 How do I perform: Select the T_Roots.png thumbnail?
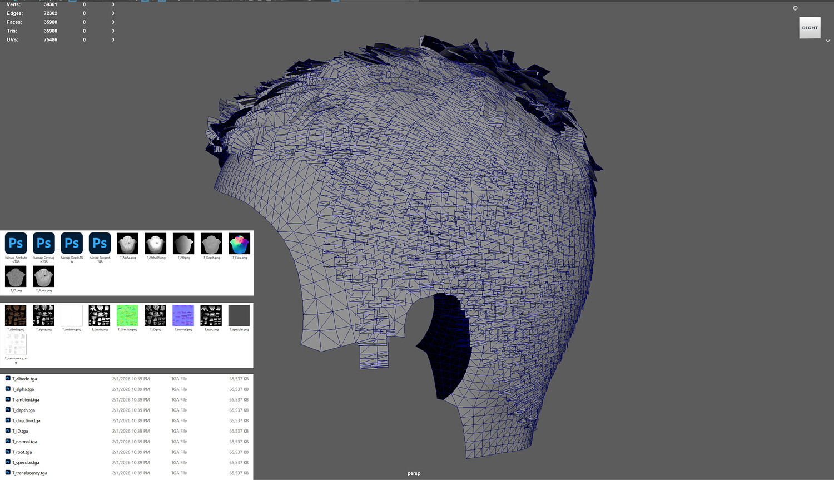point(43,276)
